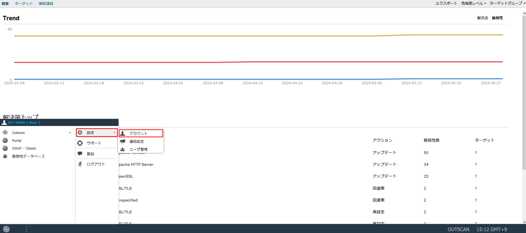Click the アカウント person icon

(123, 133)
